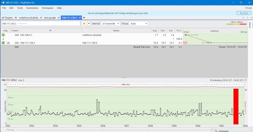Click the Min column header
This screenshot has width=253, height=132.
(163, 30)
